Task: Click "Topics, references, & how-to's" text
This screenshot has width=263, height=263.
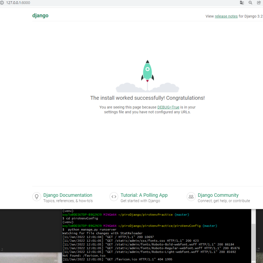Action: tap(68, 201)
